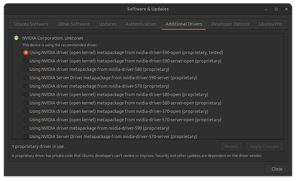296x181 pixels.
Task: Pick the nvidia-driver-590-server Server Driver option
Action: coord(26,78)
